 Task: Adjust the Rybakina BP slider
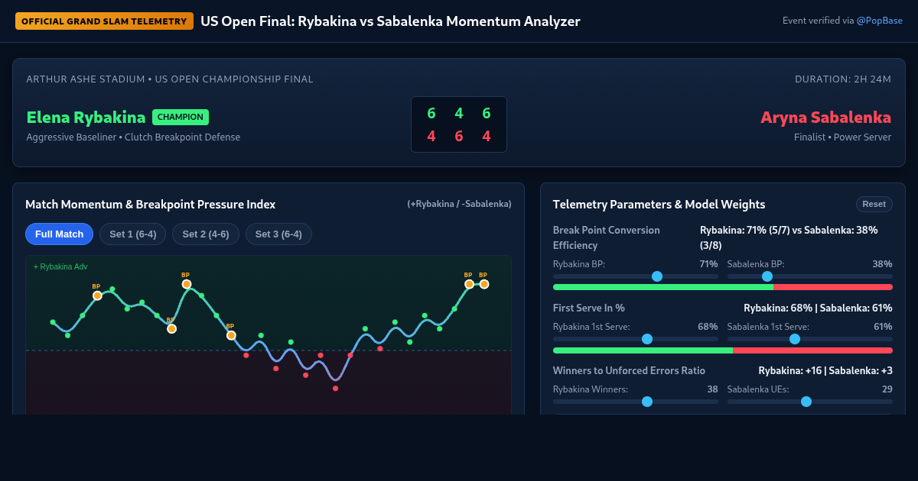[636, 276]
